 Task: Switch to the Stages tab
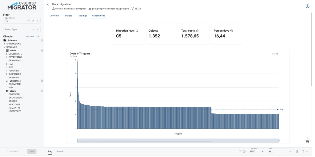[69, 15]
